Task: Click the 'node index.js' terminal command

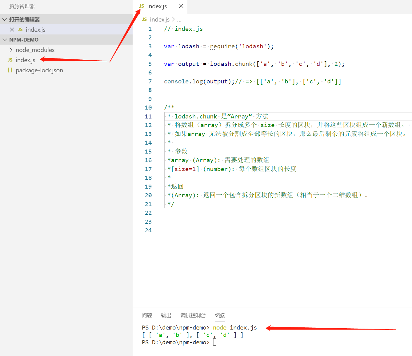Action: coord(235,328)
